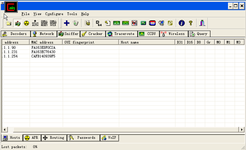Click the Chall Spoof NTLM icon

(x=53, y=23)
